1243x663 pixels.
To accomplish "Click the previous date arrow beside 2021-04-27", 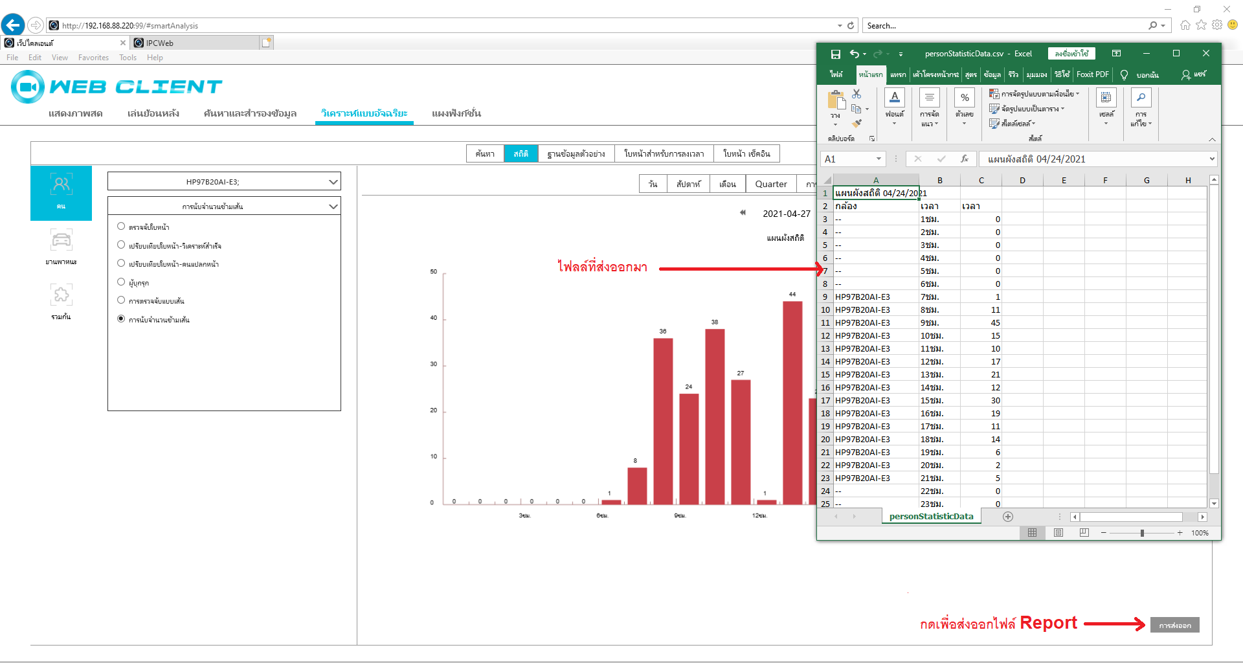I will point(743,213).
